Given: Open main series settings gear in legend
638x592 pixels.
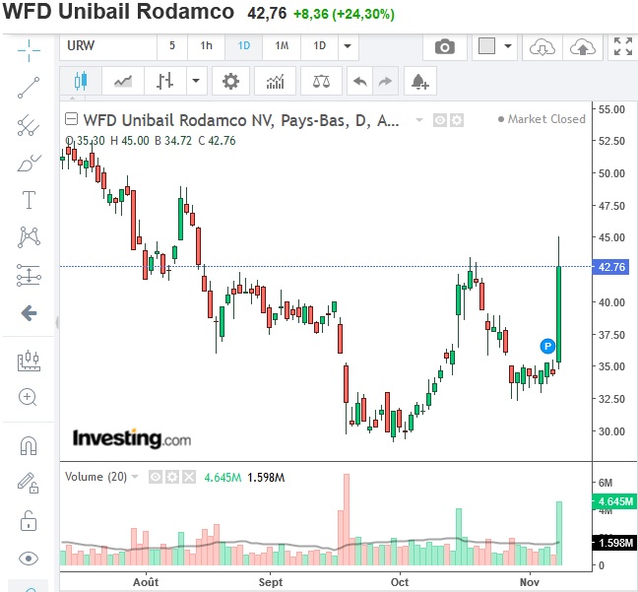Looking at the screenshot, I should click(x=457, y=120).
